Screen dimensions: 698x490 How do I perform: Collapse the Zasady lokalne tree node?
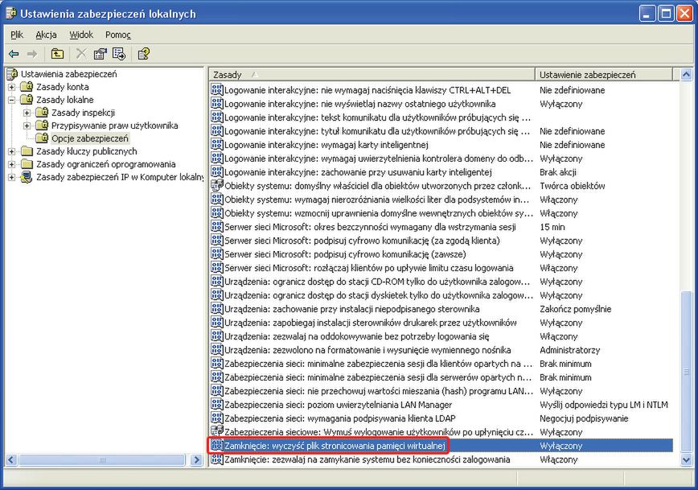12,100
